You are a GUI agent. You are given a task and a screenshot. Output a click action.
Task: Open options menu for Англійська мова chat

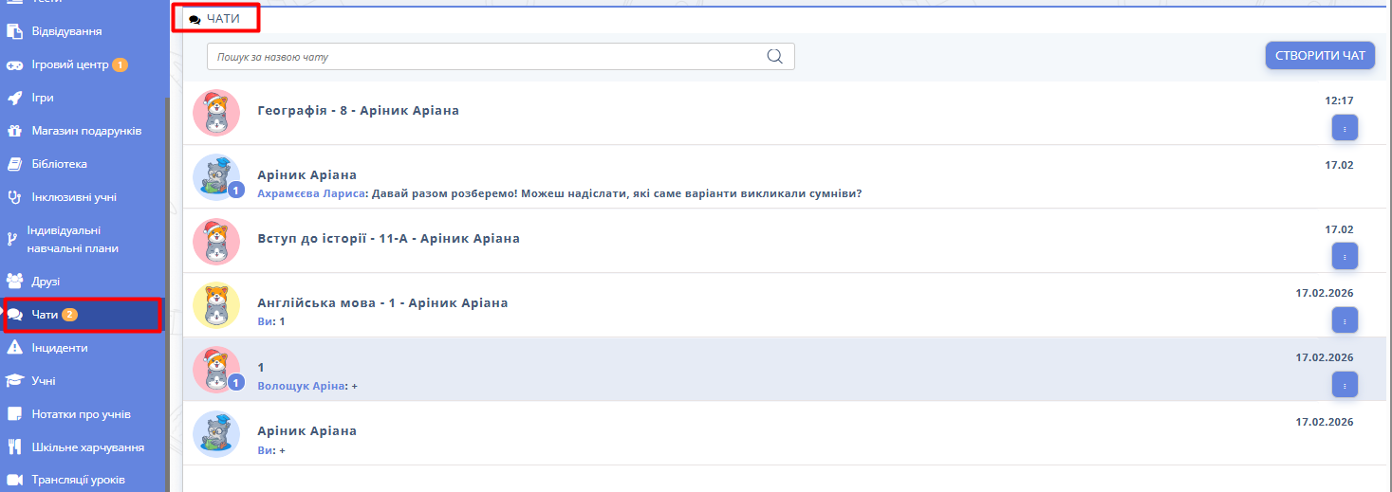tap(1344, 319)
